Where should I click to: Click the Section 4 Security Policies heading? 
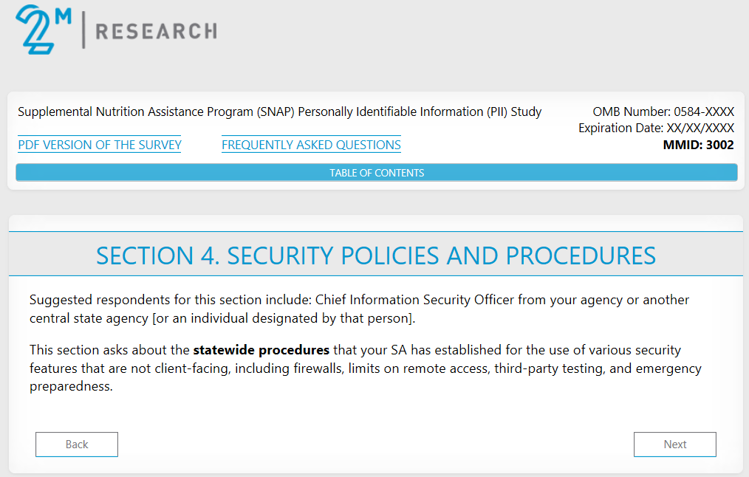[376, 255]
